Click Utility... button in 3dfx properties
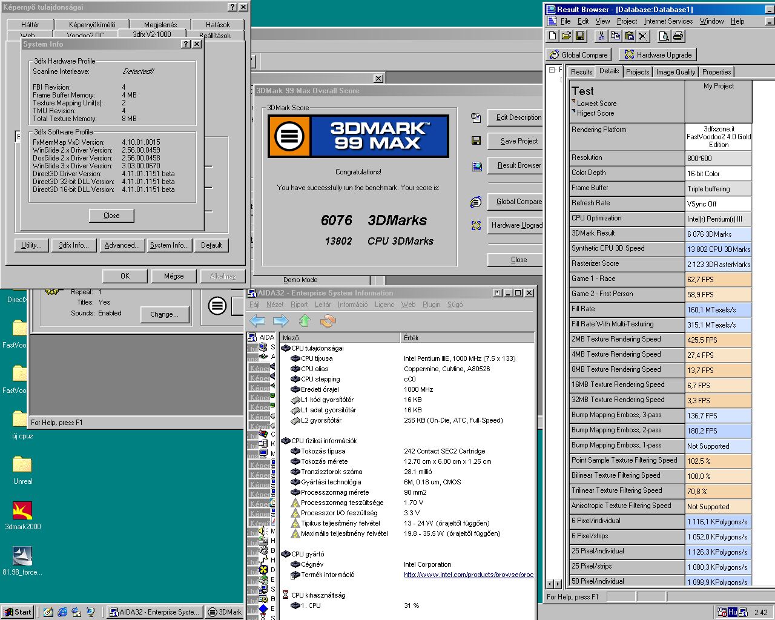 31,245
